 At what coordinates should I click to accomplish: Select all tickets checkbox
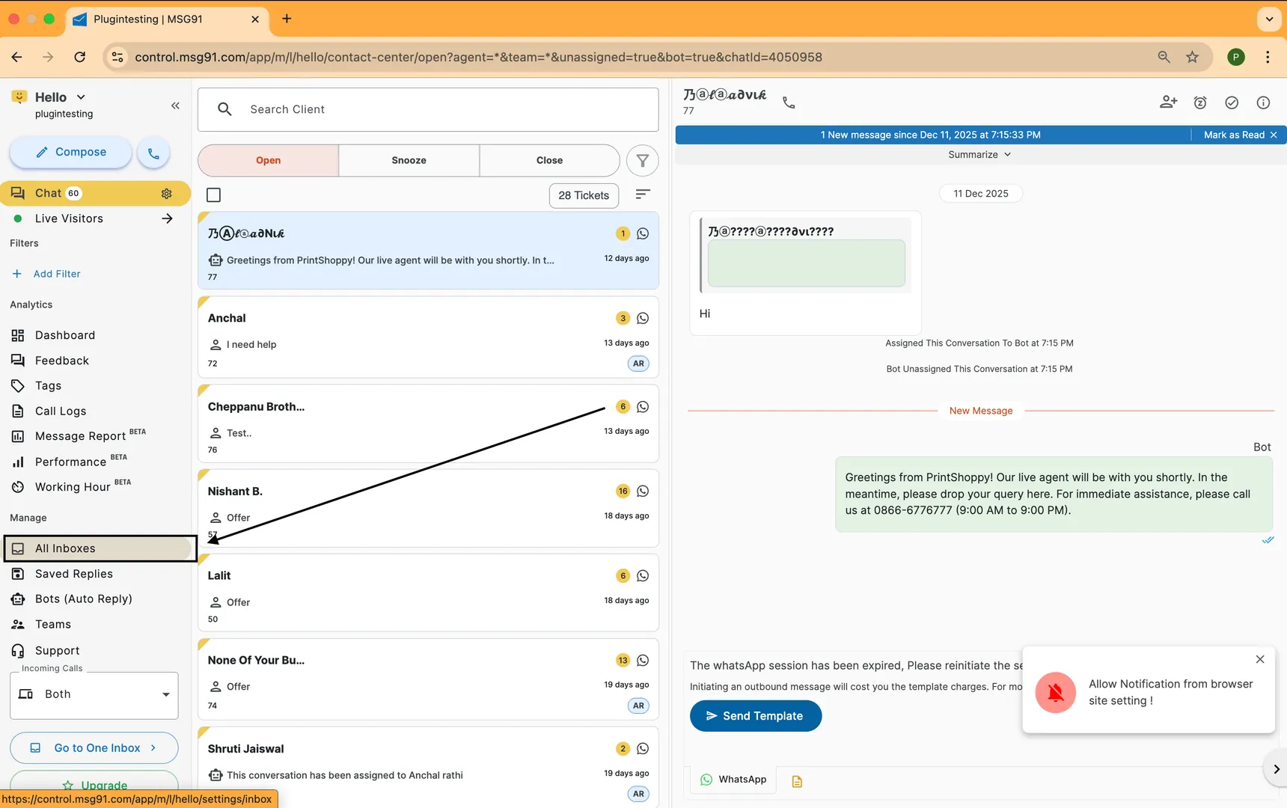pos(213,195)
